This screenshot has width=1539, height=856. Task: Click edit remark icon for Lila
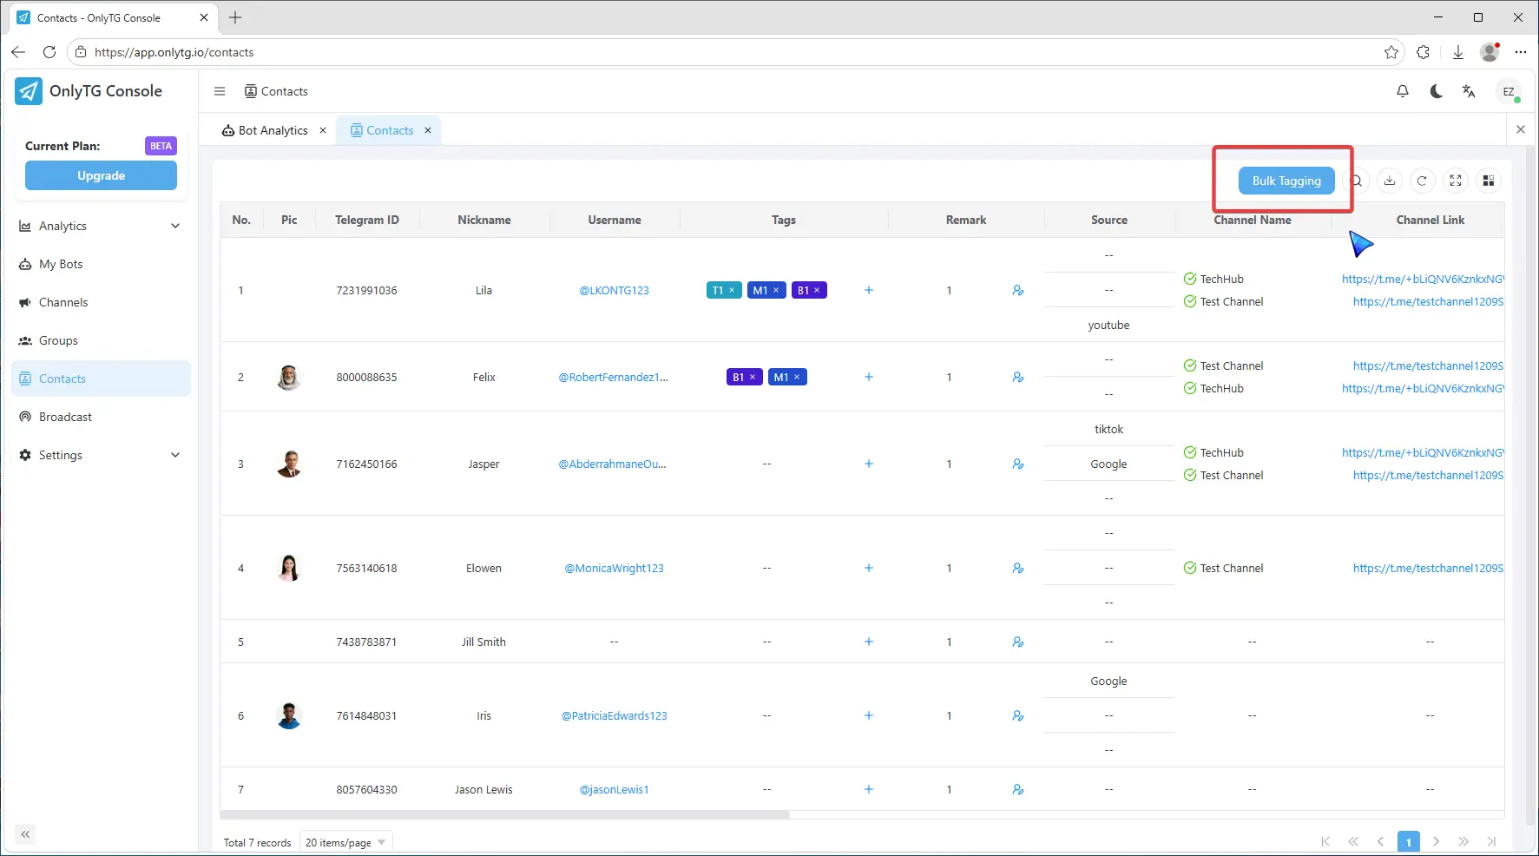[x=1017, y=290]
